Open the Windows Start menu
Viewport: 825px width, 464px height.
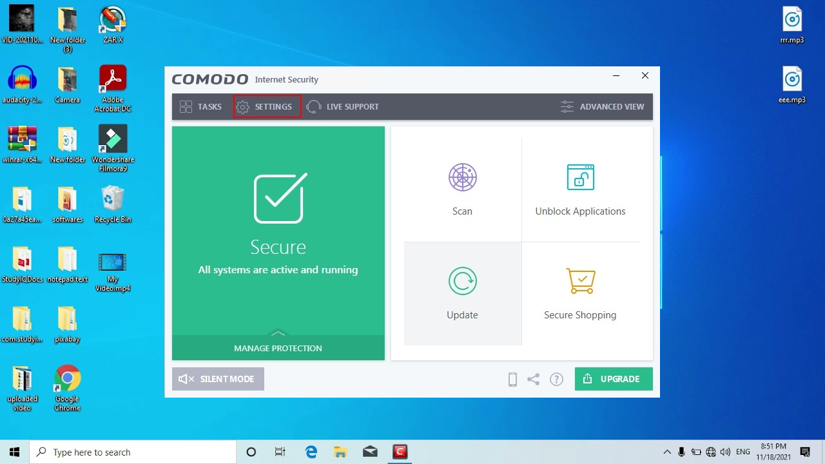14,452
